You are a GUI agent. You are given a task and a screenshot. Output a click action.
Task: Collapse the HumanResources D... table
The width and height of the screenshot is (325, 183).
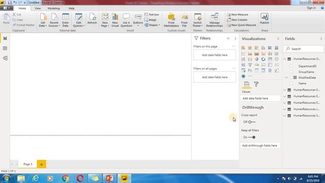(x=284, y=59)
